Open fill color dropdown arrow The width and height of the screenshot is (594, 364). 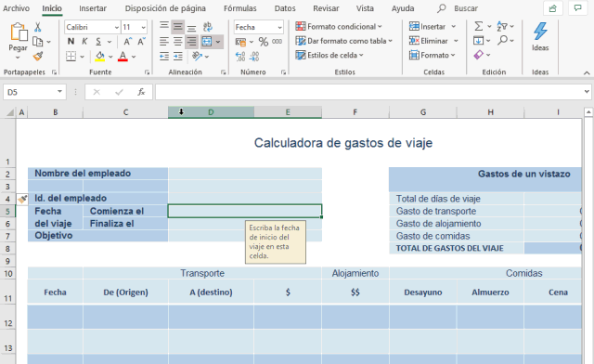point(110,57)
